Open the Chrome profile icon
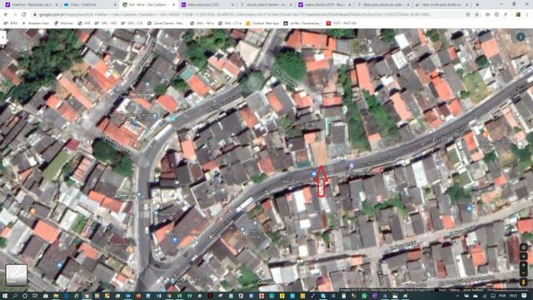The width and height of the screenshot is (533, 300). coord(518,15)
